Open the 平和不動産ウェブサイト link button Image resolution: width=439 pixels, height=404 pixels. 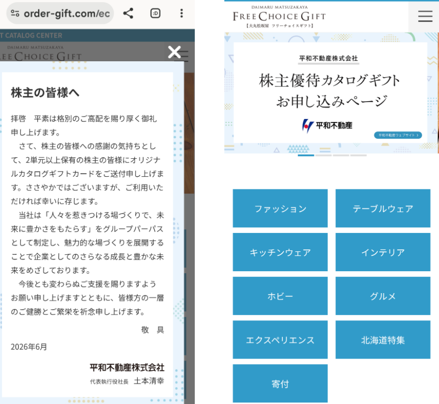(x=398, y=135)
